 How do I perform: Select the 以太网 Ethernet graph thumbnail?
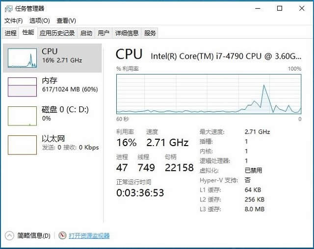pos(22,145)
